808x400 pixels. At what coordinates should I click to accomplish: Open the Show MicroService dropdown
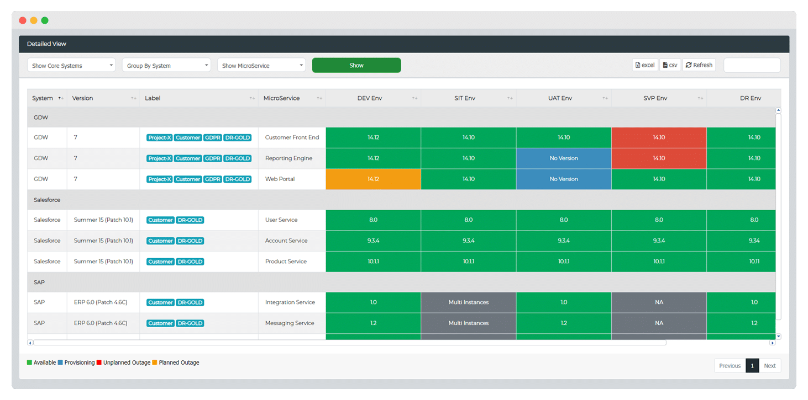[261, 65]
